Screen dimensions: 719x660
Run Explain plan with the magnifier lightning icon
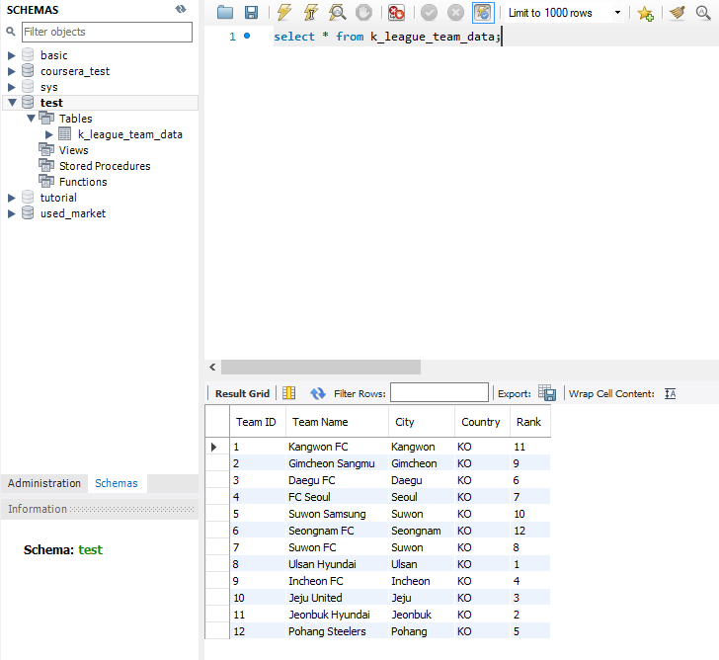pyautogui.click(x=338, y=13)
